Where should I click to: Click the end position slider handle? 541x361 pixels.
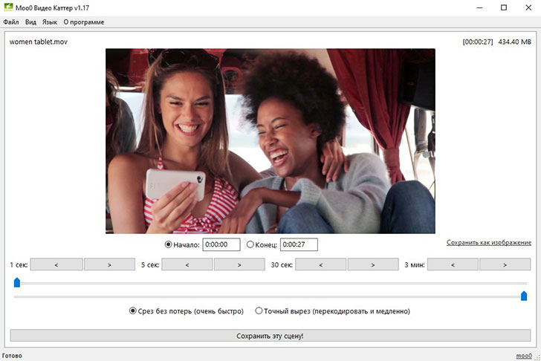point(524,296)
